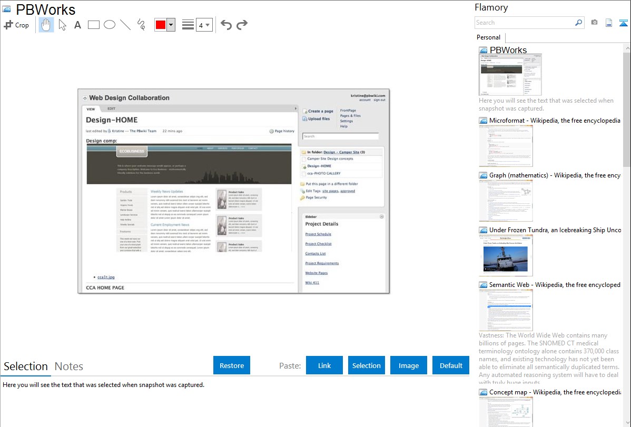The image size is (631, 427).
Task: Click the Paste Link button
Action: point(324,365)
